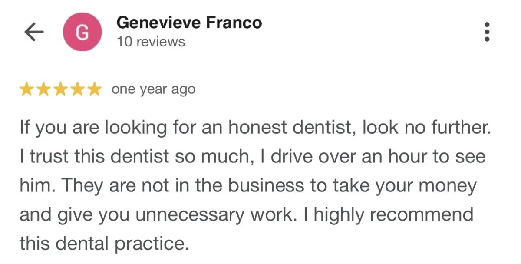Open the three-dot more options menu

487,32
